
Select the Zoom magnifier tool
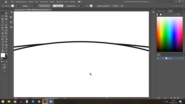click(x=6, y=51)
